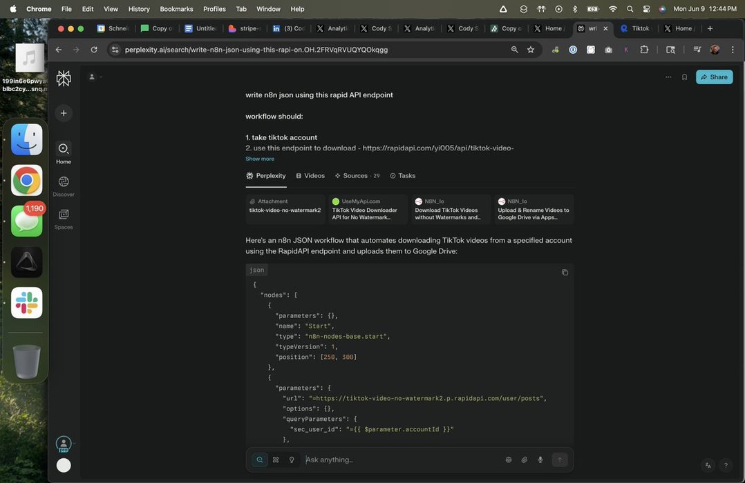
Task: Open the three-dot thread options menu
Action: click(668, 77)
